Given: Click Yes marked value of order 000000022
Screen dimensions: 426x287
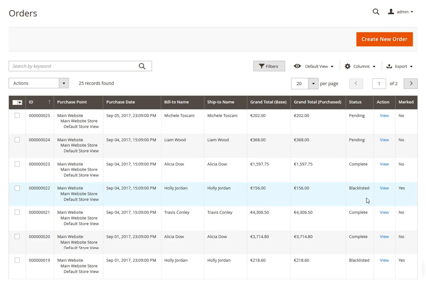Looking at the screenshot, I should pyautogui.click(x=402, y=188).
